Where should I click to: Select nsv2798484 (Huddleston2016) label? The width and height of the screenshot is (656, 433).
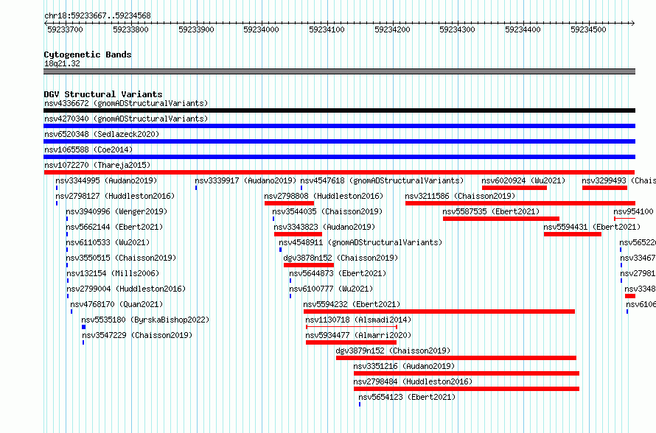(x=413, y=381)
